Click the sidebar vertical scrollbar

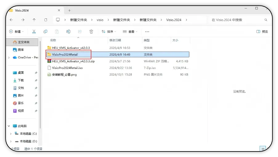click(40, 85)
